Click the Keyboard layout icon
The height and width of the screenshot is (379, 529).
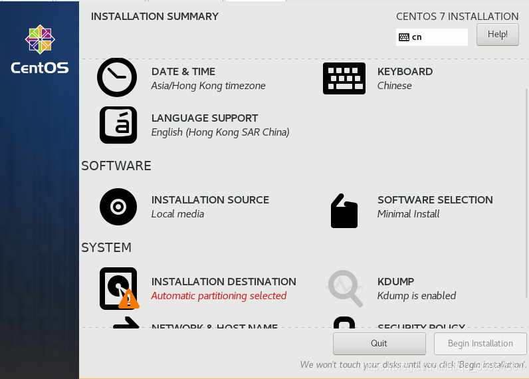344,78
